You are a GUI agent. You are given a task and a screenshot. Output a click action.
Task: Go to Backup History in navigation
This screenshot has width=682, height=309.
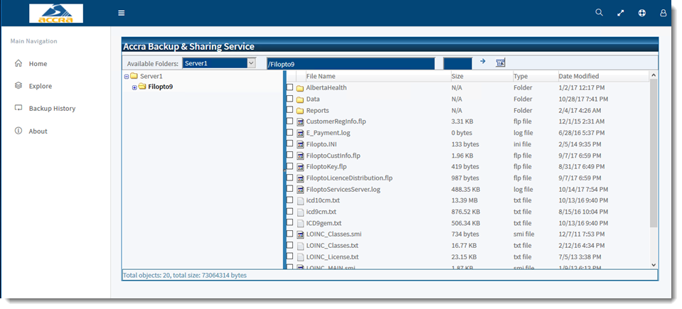click(x=52, y=109)
